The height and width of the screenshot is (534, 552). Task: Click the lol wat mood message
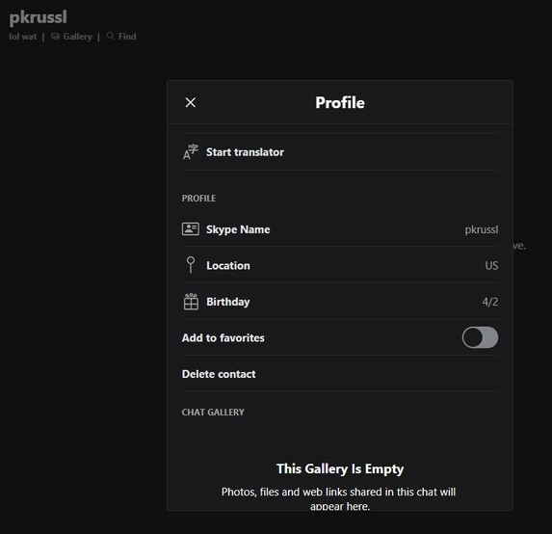click(23, 37)
